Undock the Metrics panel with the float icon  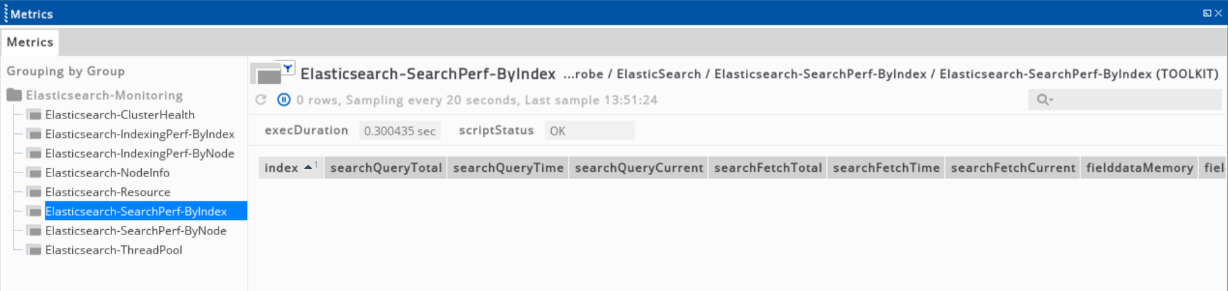point(1207,13)
